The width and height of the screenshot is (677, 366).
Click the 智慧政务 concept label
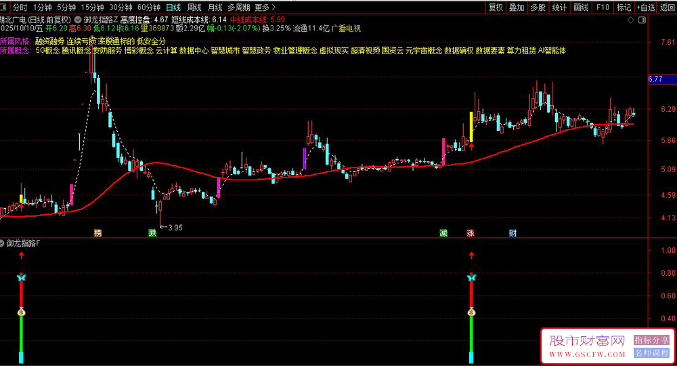pyautogui.click(x=257, y=51)
